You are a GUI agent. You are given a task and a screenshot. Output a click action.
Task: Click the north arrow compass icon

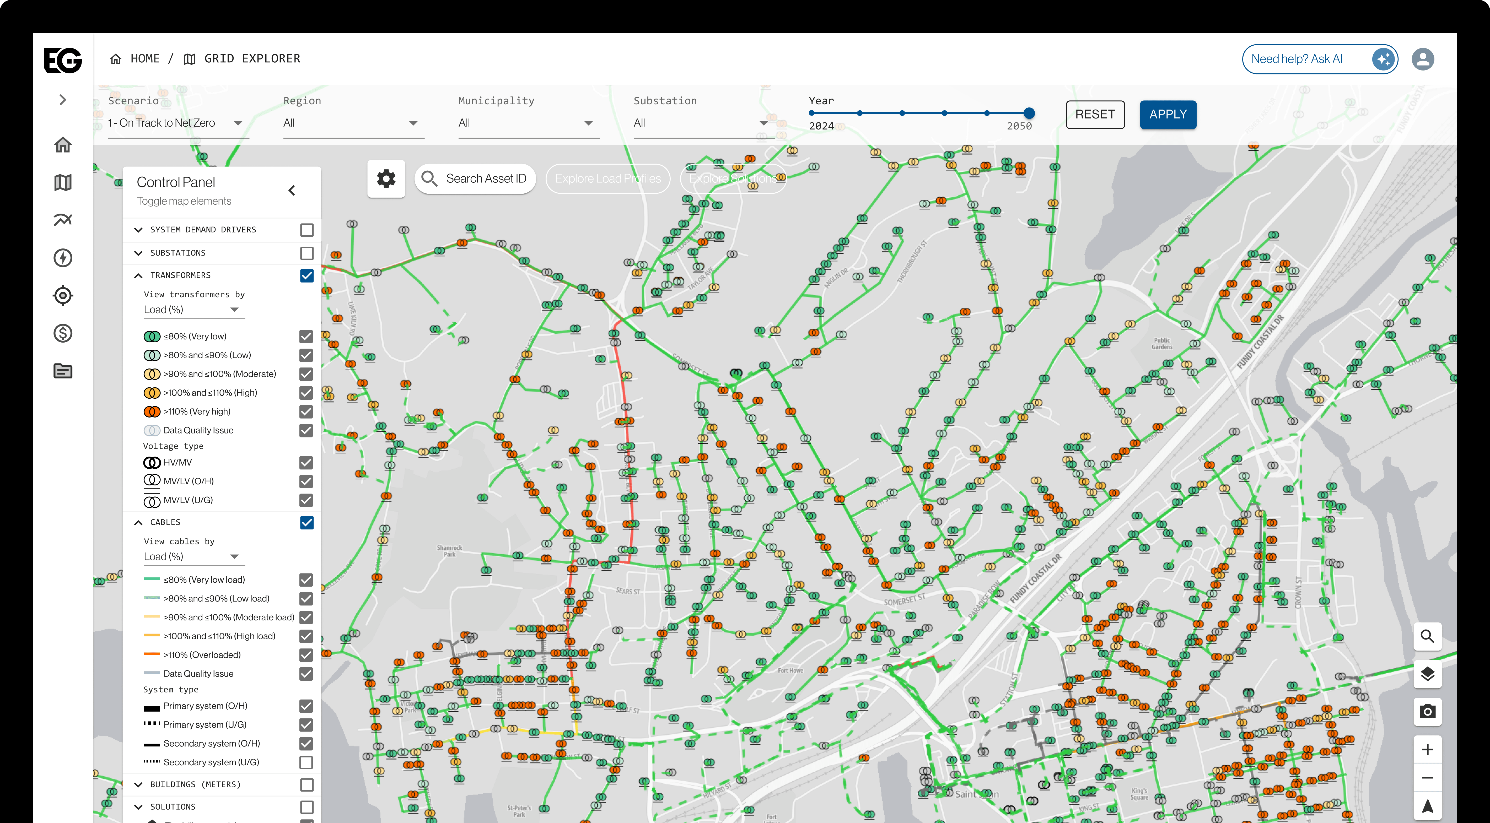coord(1427,806)
